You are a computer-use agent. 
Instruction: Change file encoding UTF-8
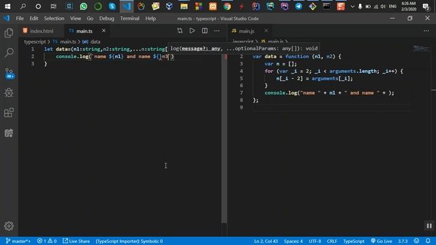tap(315, 241)
